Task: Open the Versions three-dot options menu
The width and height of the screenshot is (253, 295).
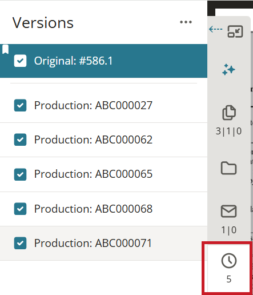Action: coord(186,22)
